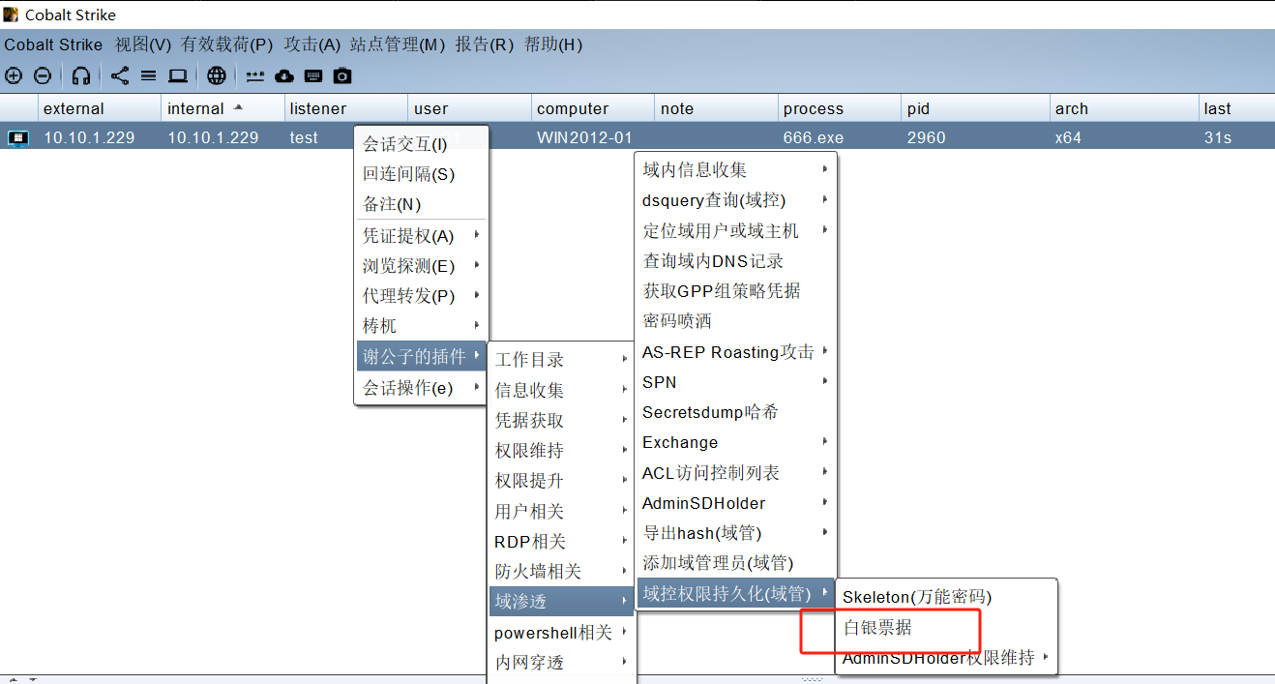
Task: Open the 信息收集 submenu
Action: coord(561,390)
